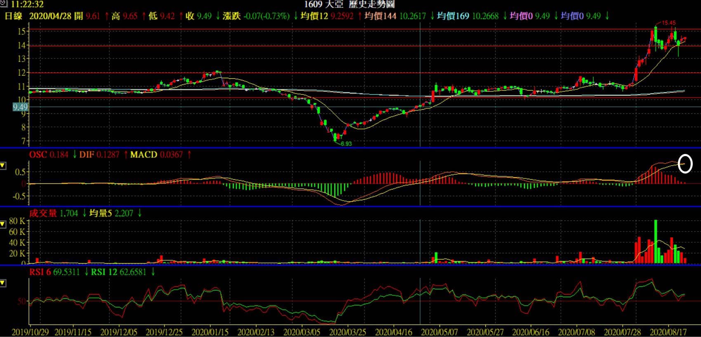The height and width of the screenshot is (337, 701).
Task: Toggle the purple 均價0 average label
Action: pyautogui.click(x=521, y=16)
